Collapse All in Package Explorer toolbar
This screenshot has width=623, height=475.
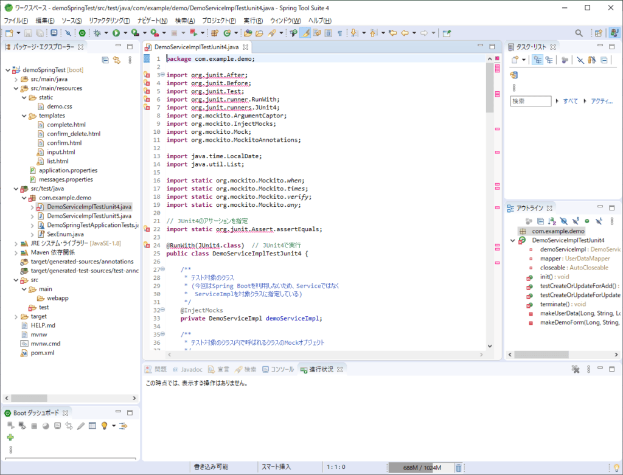[x=106, y=58]
